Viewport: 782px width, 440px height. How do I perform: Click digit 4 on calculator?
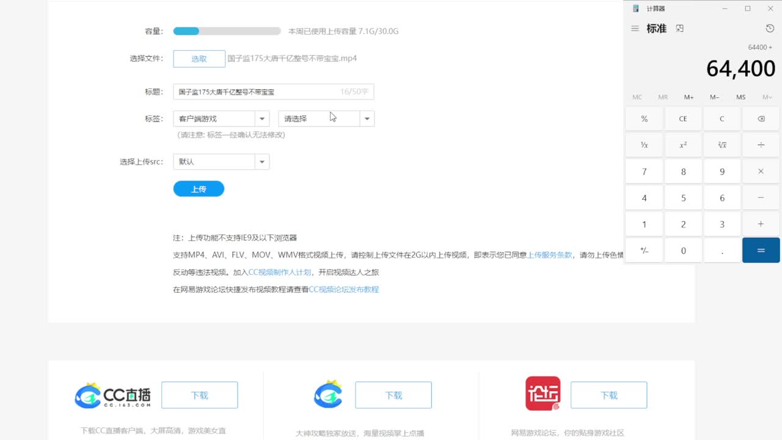point(644,197)
